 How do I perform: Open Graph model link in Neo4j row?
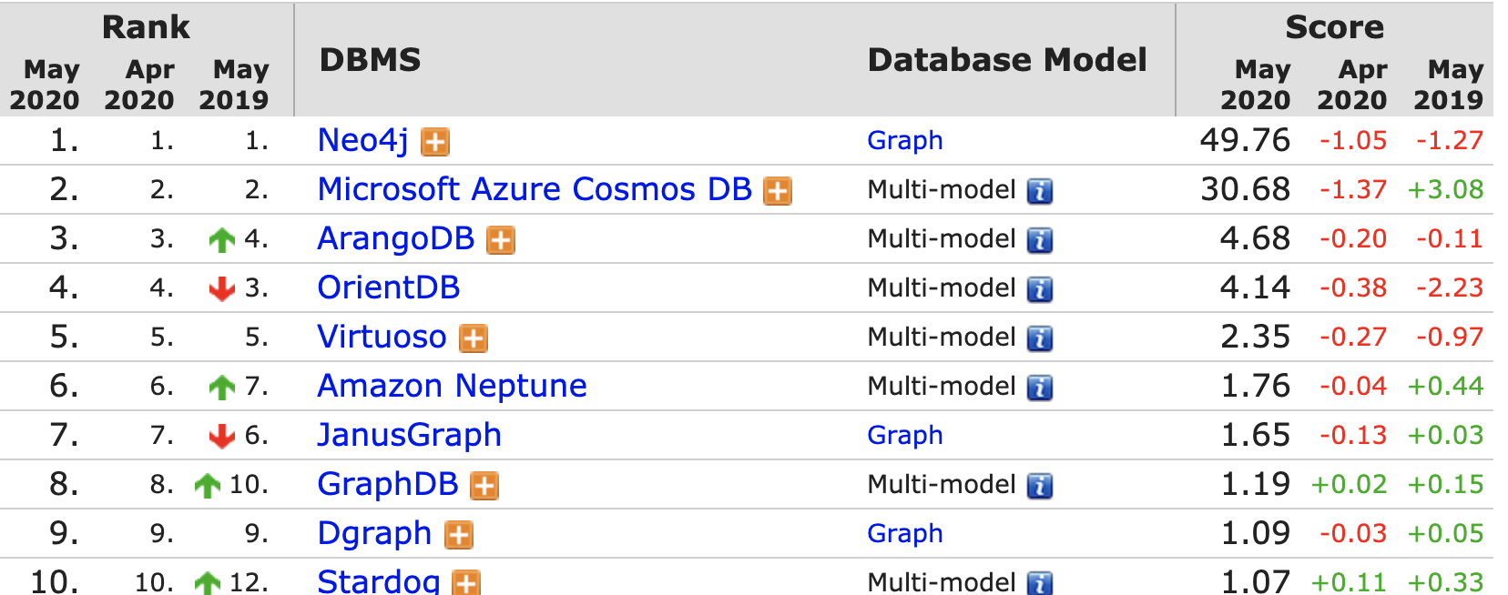[905, 141]
